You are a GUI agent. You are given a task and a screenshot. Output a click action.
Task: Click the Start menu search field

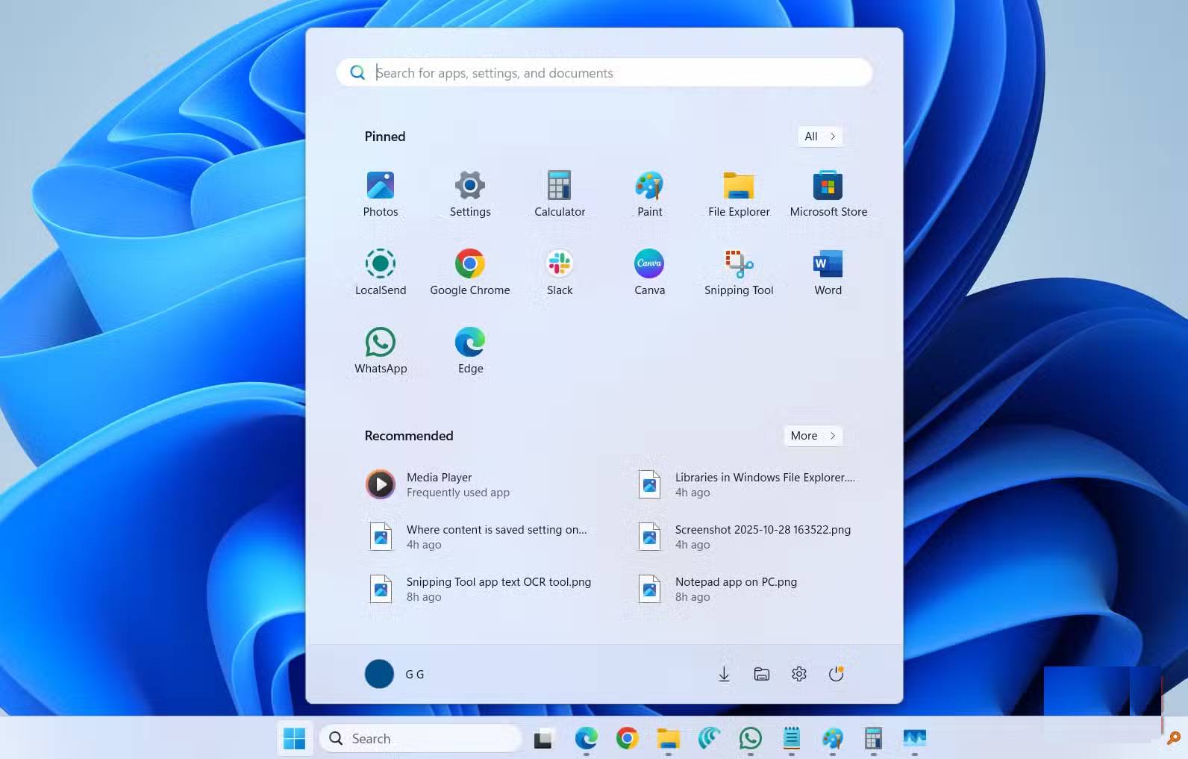click(x=604, y=72)
